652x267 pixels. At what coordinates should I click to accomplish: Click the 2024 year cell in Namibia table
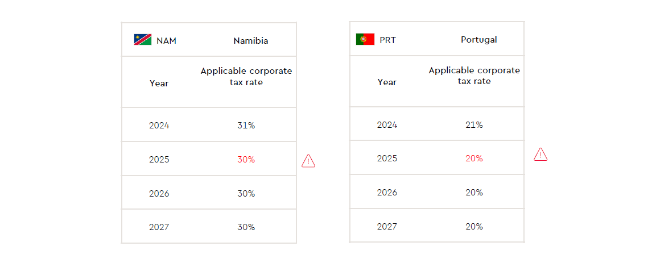pos(159,126)
